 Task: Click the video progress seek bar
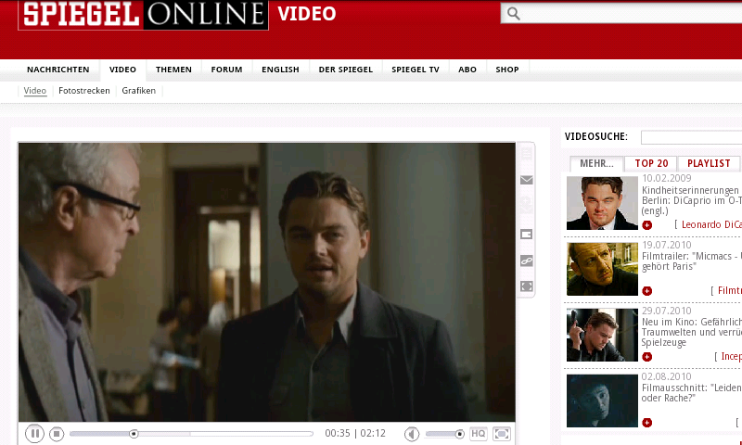click(191, 434)
